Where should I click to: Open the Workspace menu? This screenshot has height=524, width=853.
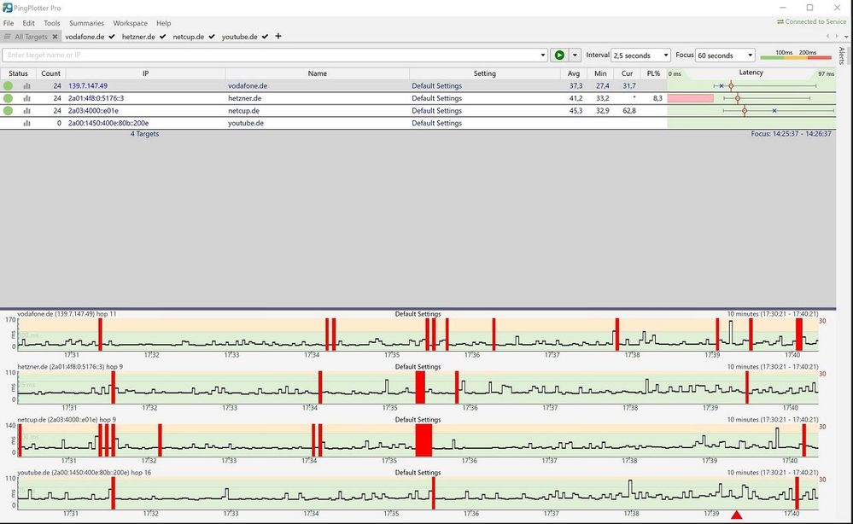[x=130, y=23]
